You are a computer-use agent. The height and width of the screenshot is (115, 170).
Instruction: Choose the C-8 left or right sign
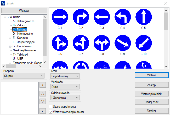(x=101, y=43)
